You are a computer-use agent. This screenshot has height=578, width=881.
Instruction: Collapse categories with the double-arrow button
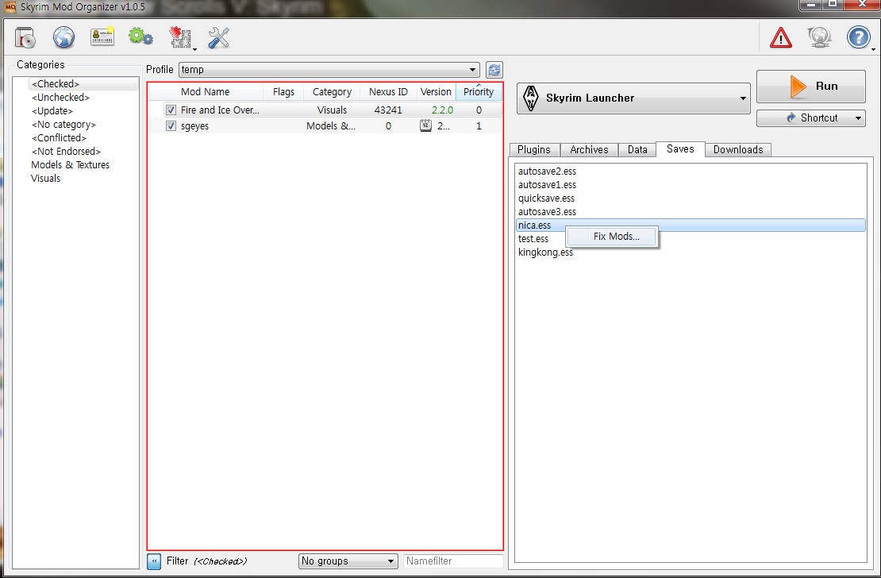tap(154, 561)
